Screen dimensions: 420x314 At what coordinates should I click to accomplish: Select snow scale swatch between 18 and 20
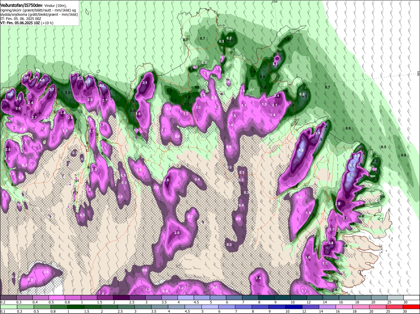pos(364,297)
